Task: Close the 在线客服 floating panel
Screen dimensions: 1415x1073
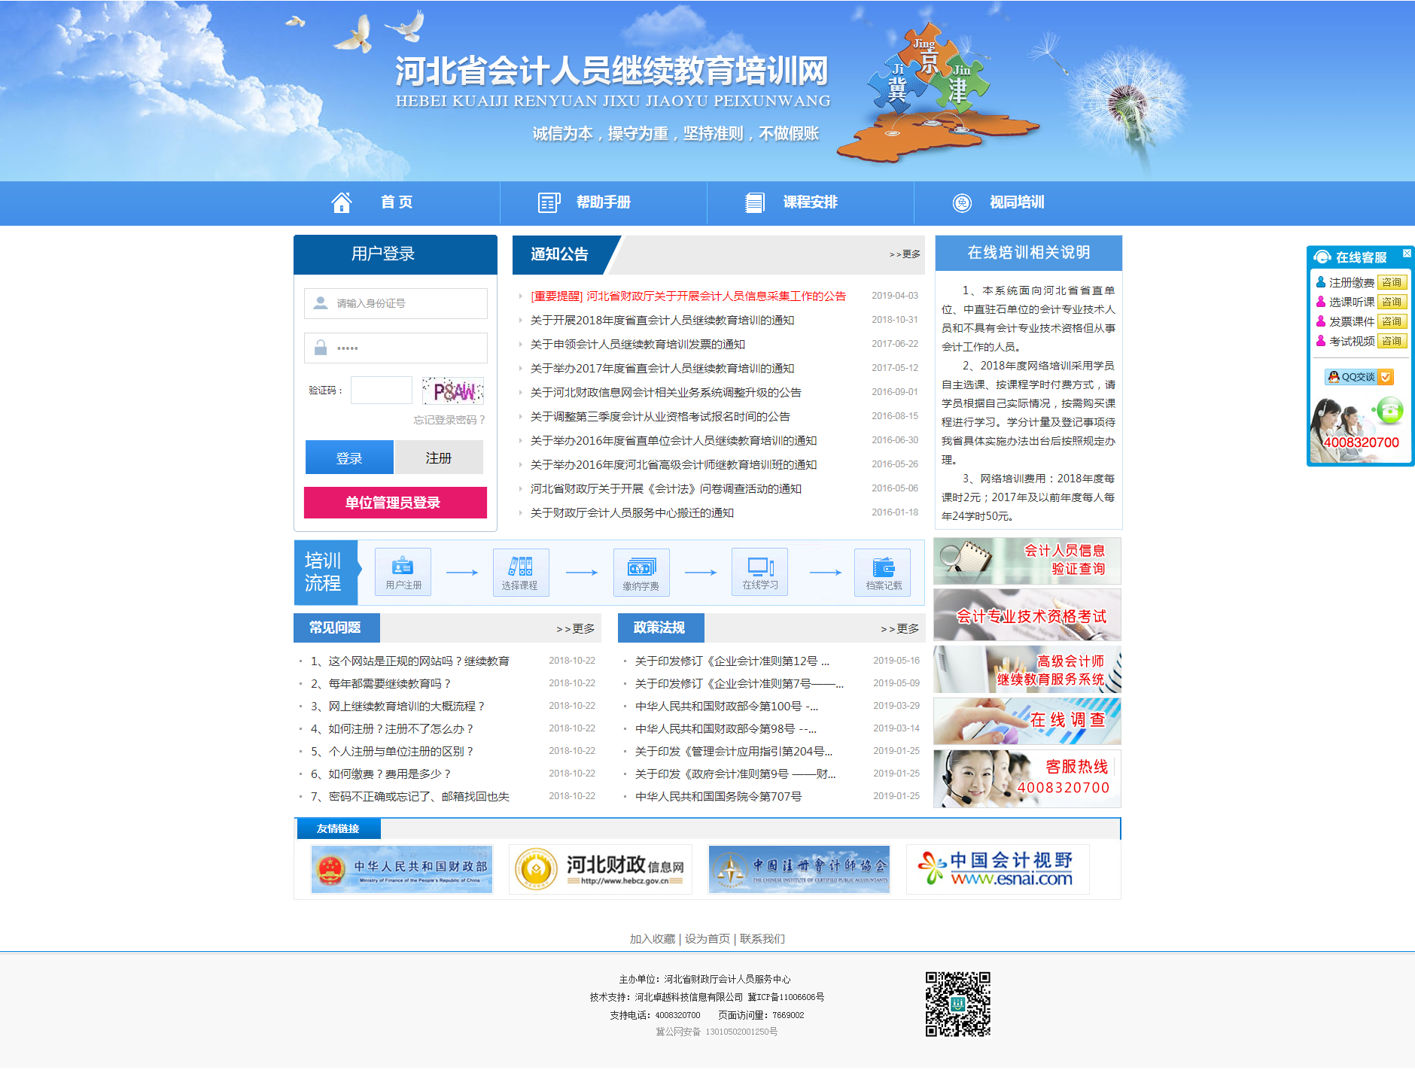Action: point(1406,254)
